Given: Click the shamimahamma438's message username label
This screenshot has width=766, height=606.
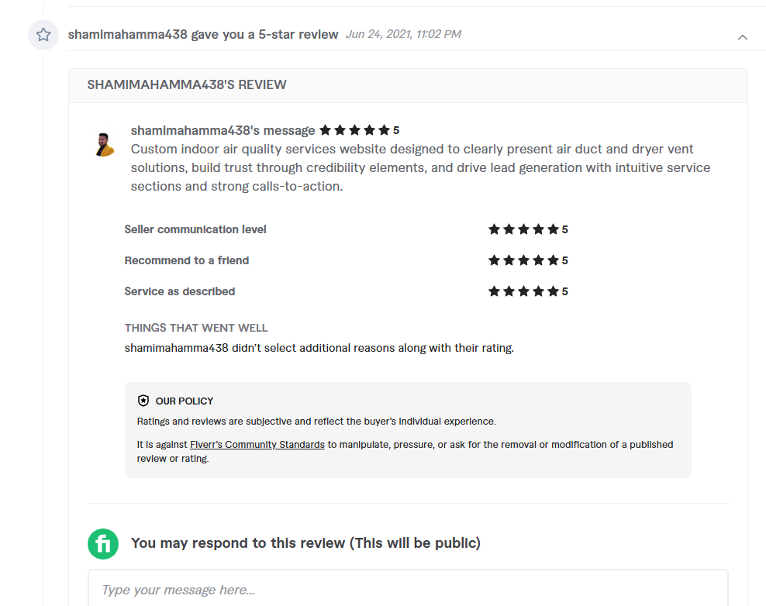Looking at the screenshot, I should click(223, 130).
